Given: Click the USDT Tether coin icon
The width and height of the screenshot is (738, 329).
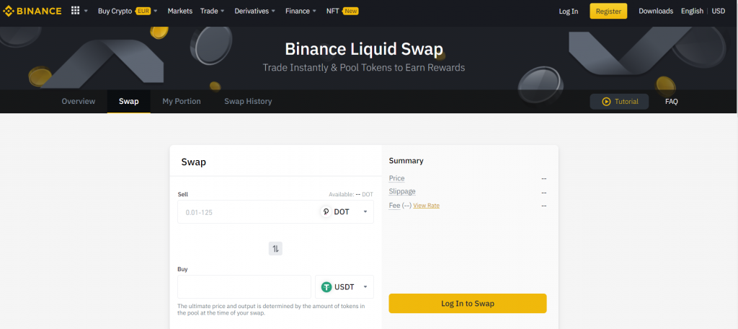Looking at the screenshot, I should click(326, 286).
